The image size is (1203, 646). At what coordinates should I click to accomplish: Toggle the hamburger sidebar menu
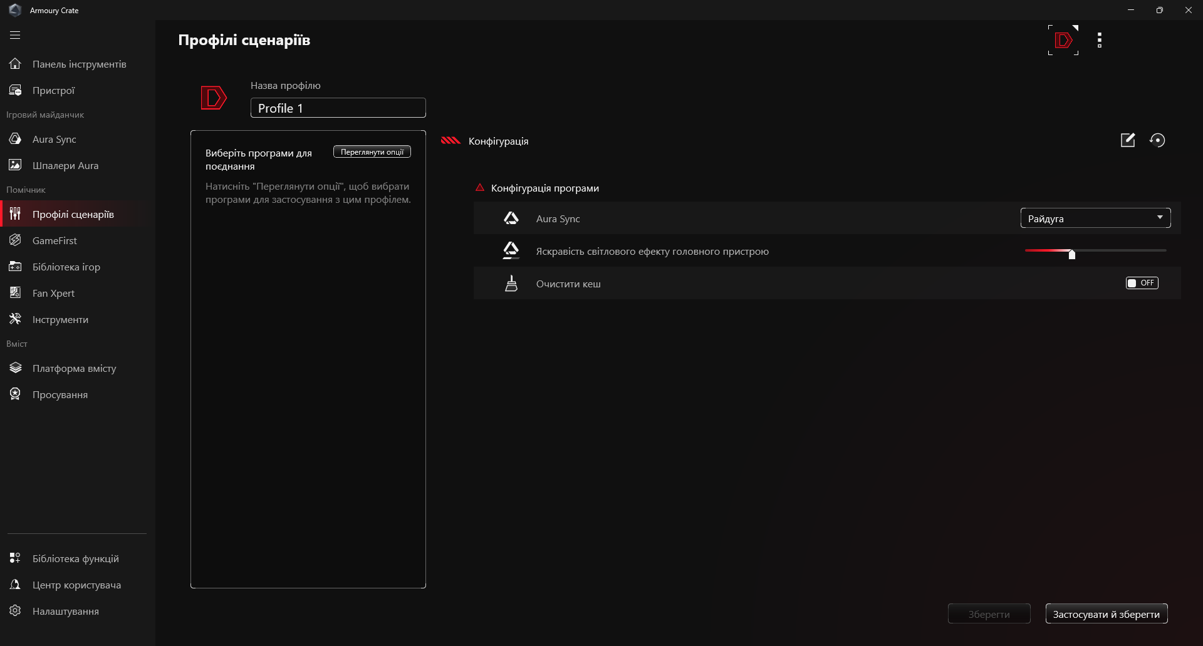click(15, 35)
